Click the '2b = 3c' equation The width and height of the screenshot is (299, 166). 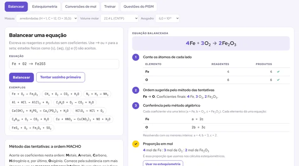point(199,127)
